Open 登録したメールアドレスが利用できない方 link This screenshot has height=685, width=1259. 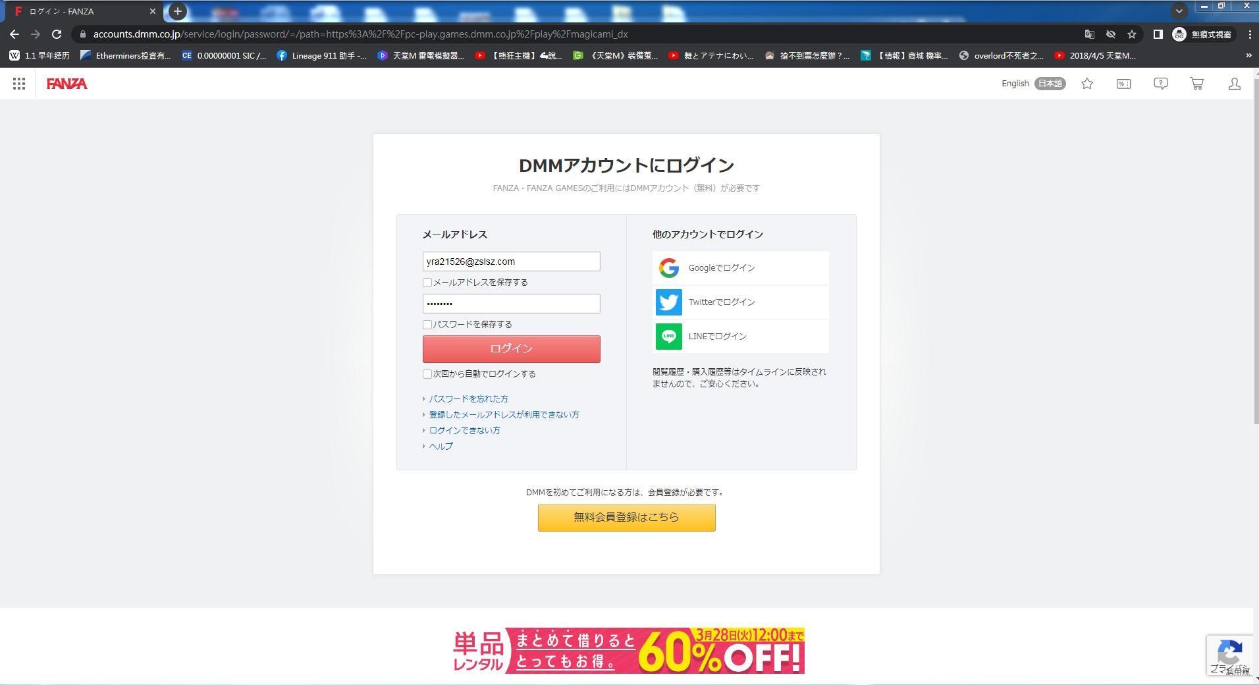[504, 415]
